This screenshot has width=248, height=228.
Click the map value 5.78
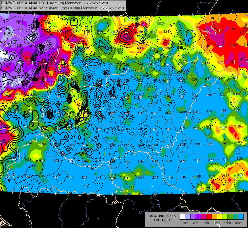[x=240, y=175]
